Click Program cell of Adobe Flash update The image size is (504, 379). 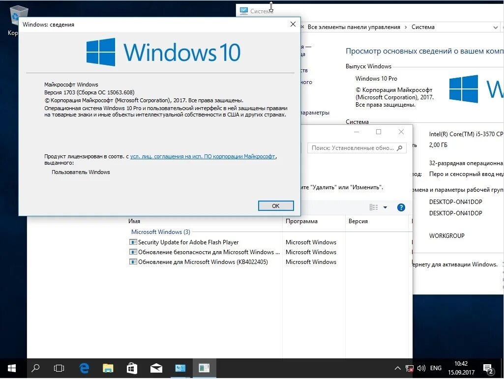(x=311, y=242)
